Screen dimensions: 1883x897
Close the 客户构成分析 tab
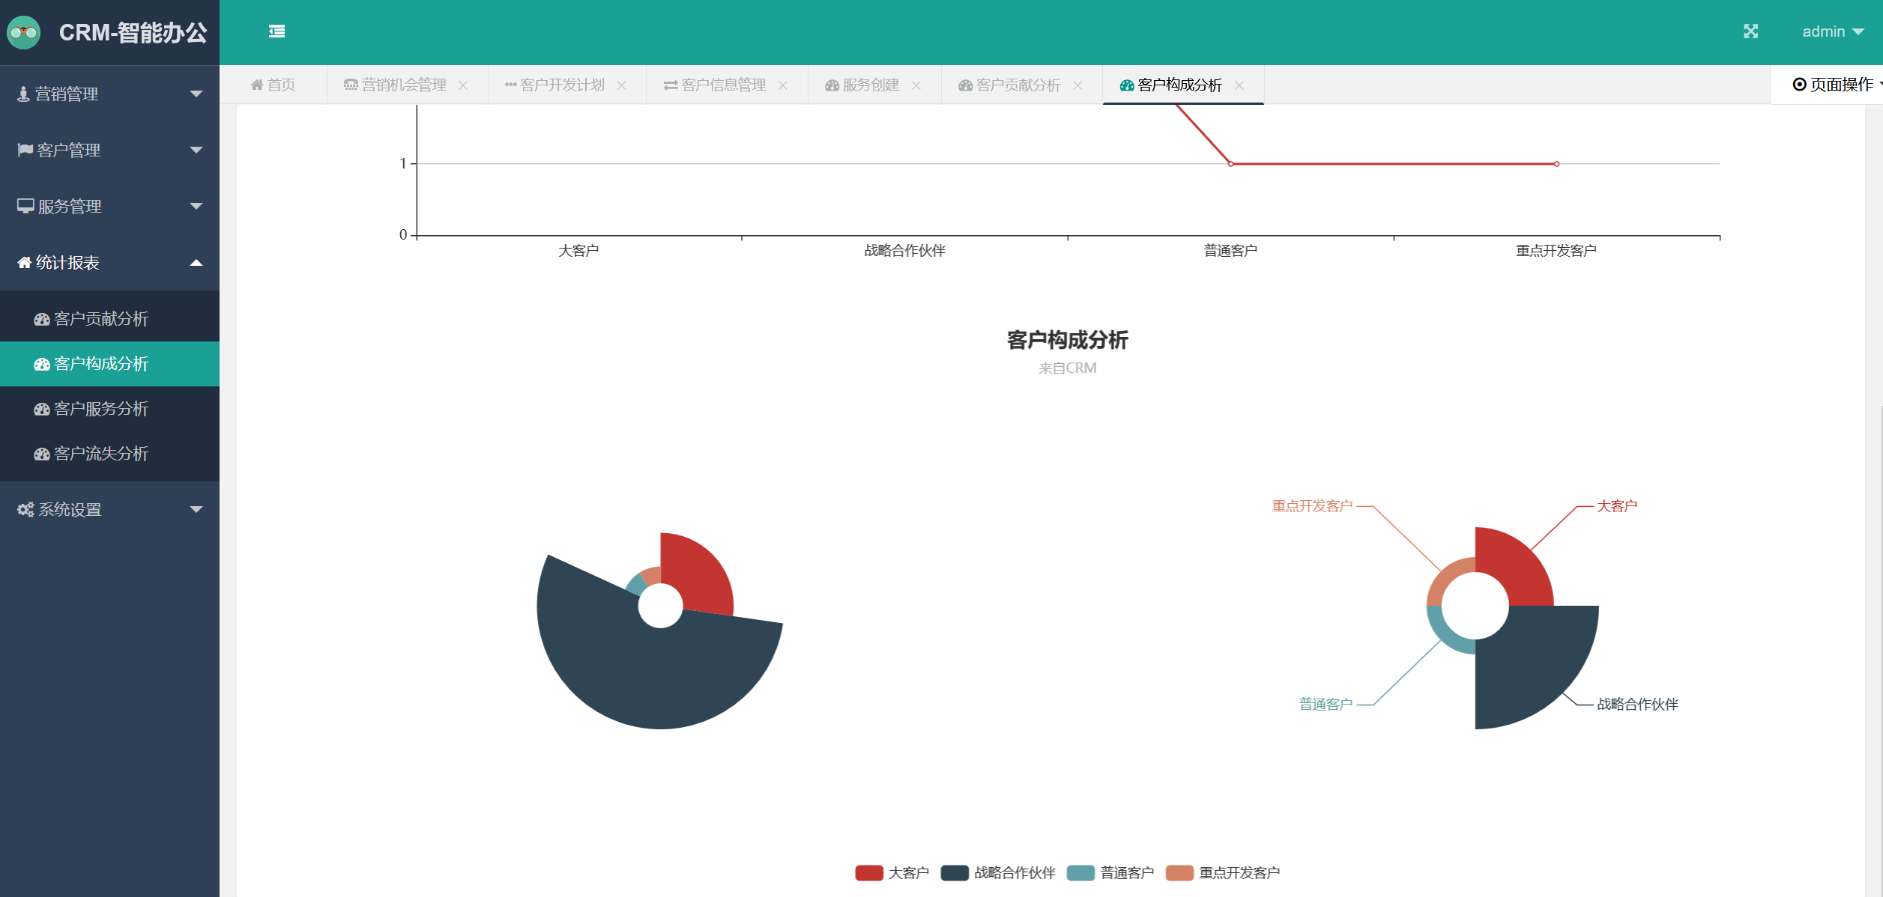(1239, 85)
